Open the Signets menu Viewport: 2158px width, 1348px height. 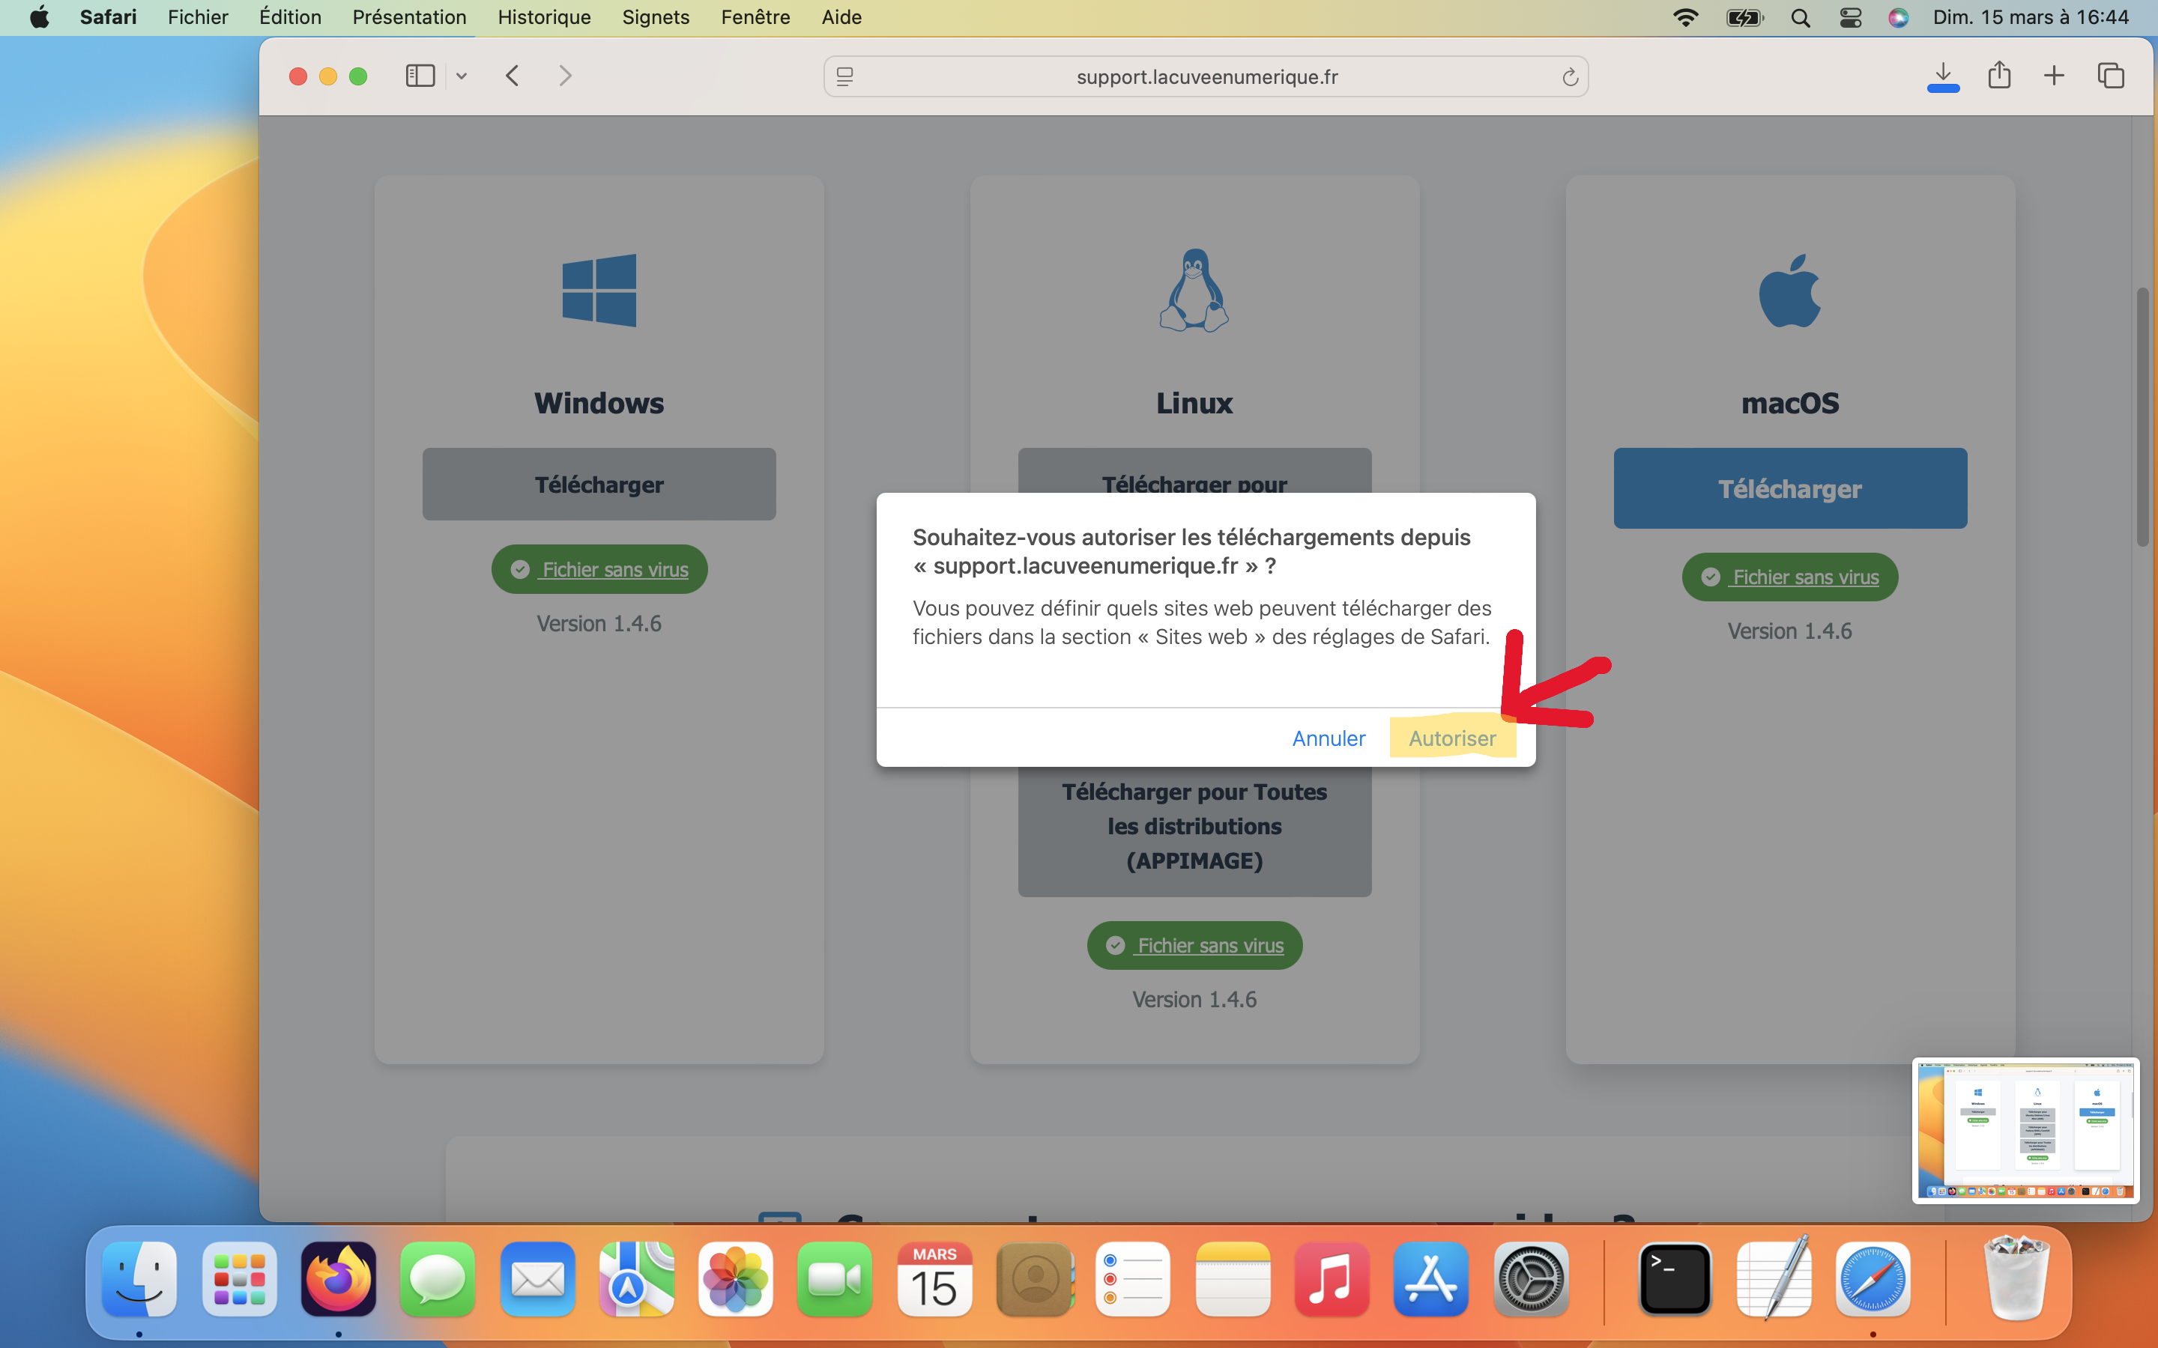pos(656,17)
